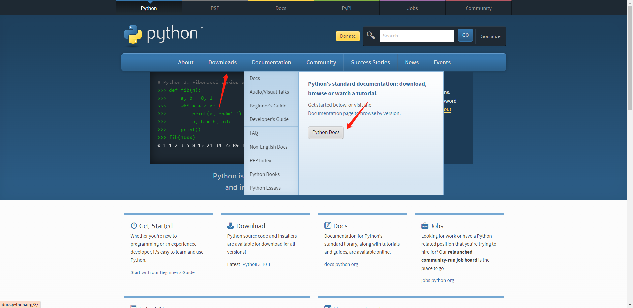Click the Get Started heading

tap(156, 226)
